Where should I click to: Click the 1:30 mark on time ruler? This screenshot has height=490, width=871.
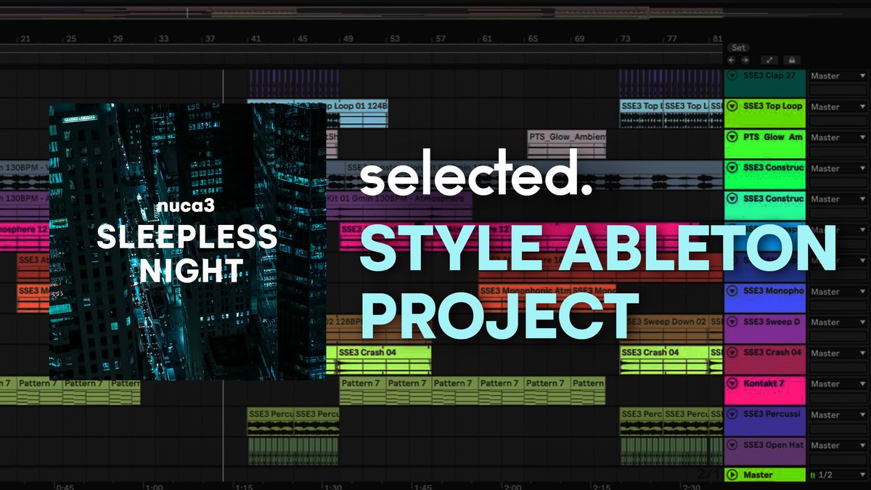tap(332, 487)
